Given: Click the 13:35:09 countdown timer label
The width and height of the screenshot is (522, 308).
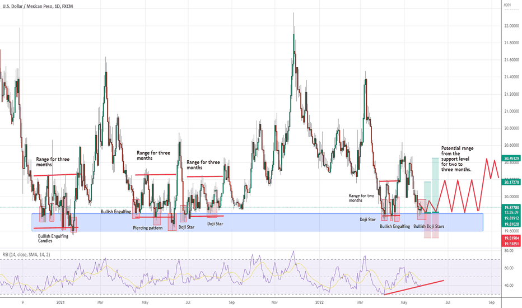Looking at the screenshot, I should tap(511, 212).
